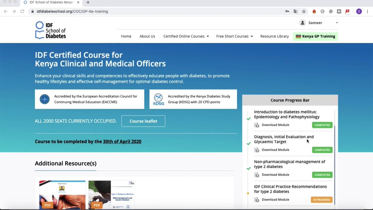Screen dimensions: 373x210
Task: Open the saved password key icon
Action: click(x=287, y=11)
